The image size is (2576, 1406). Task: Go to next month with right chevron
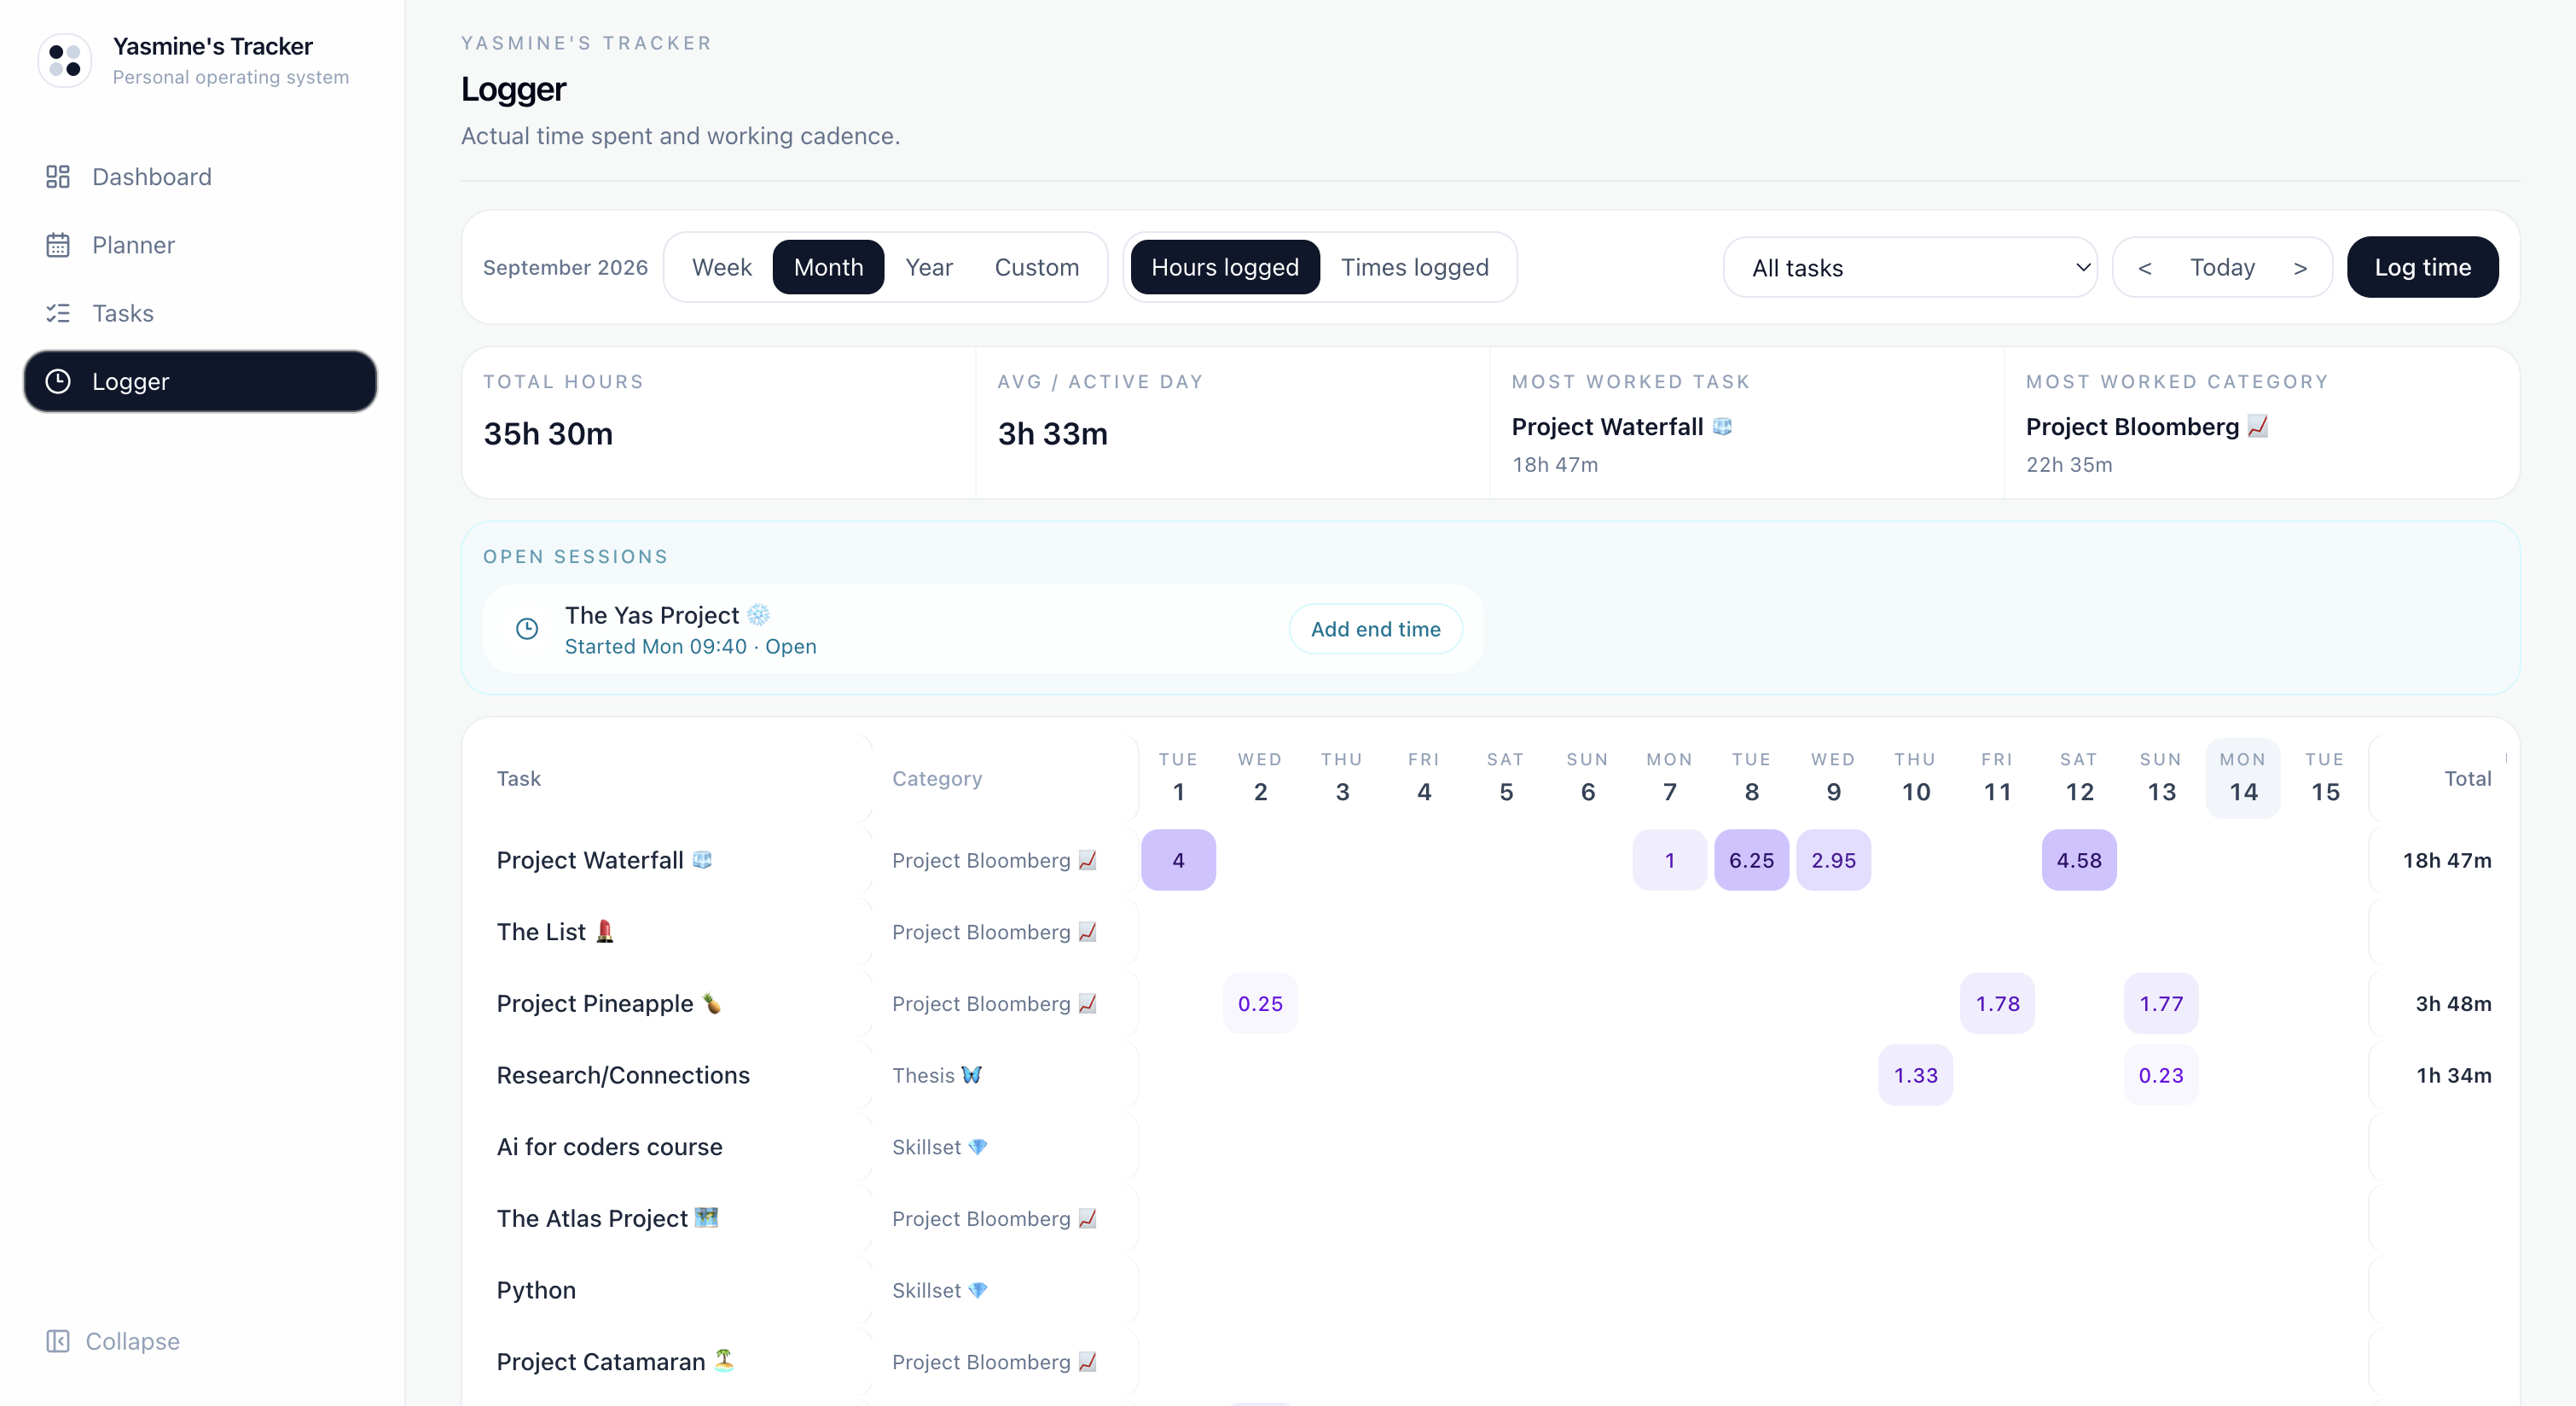[2300, 267]
